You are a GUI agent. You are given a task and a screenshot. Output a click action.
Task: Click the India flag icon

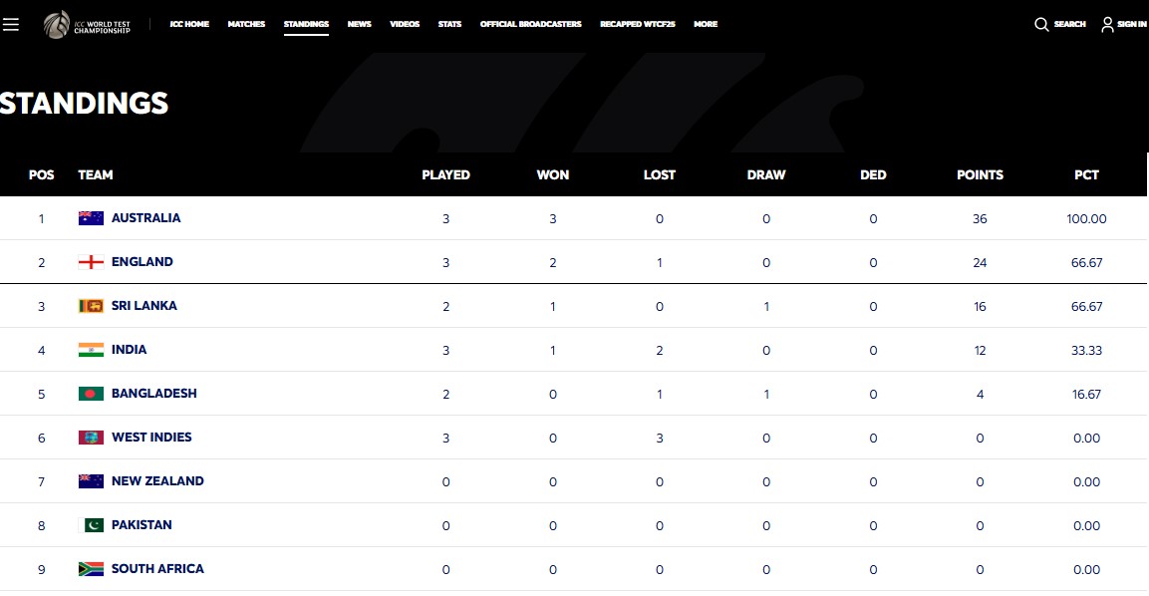91,350
